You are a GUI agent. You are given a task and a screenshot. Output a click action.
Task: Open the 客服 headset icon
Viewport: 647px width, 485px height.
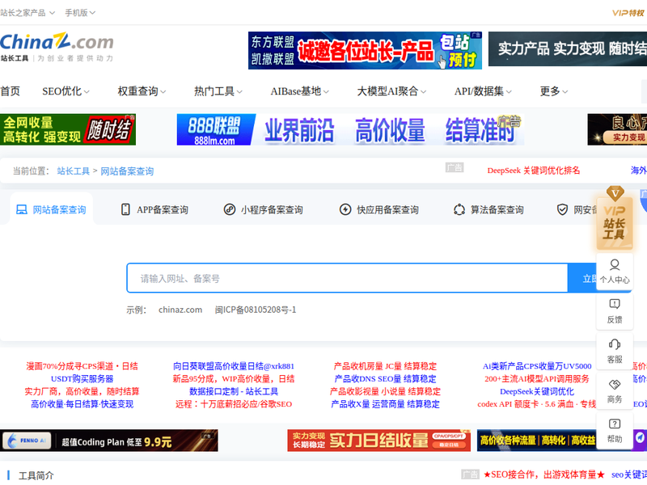[615, 344]
